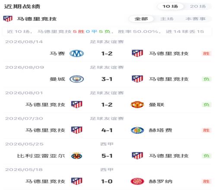Click the Manchester City club crest
This screenshot has height=190, width=216.
76,79
